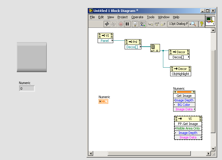Click the Search magnifier icon
This screenshot has height=160, width=222.
pos(193,24)
